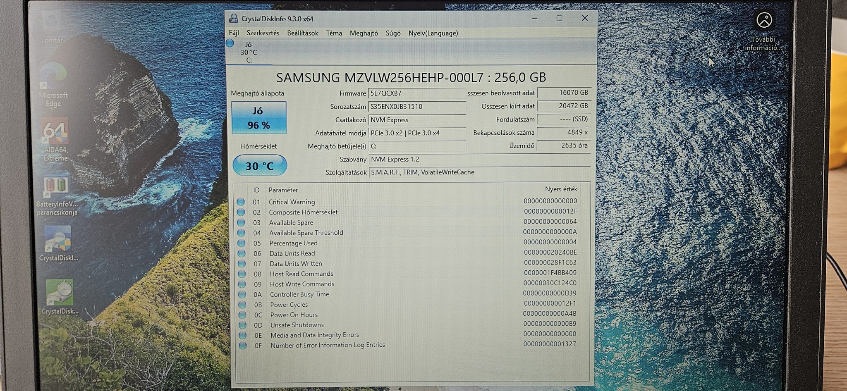This screenshot has height=391, width=847.
Task: Click the Csatlakozó field showing NVM Express
Action: click(417, 120)
